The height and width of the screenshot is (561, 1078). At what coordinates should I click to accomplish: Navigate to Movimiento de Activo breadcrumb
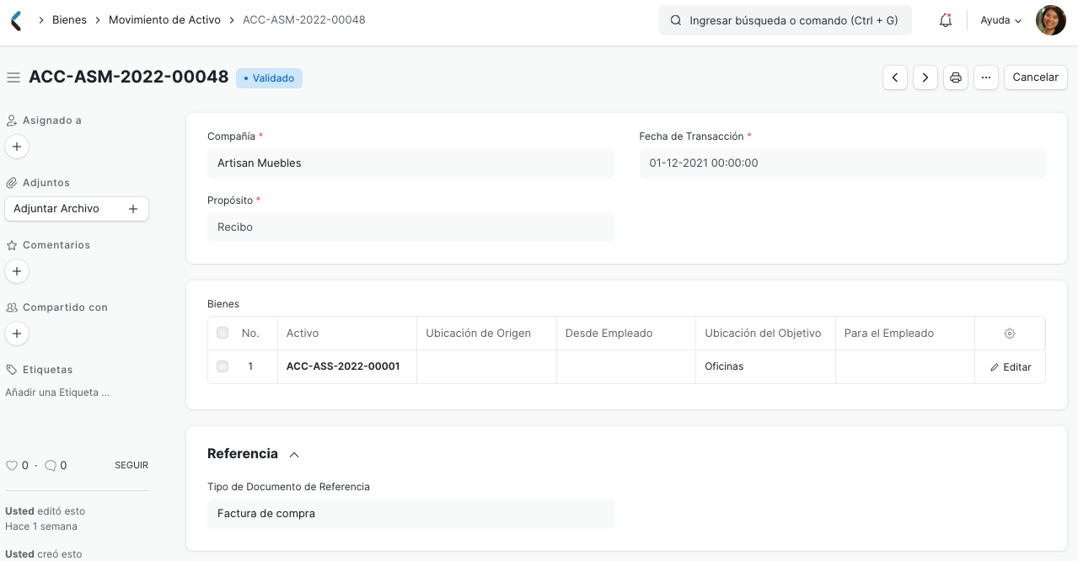(164, 19)
